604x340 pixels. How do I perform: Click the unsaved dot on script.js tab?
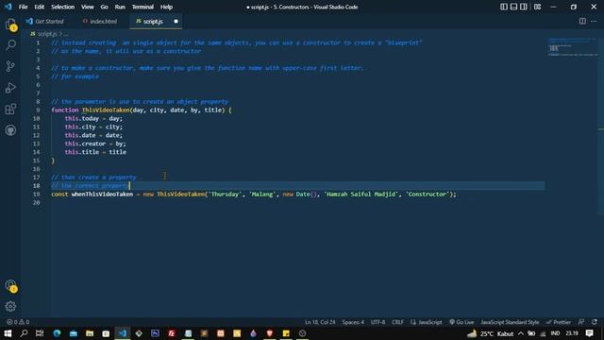[176, 22]
